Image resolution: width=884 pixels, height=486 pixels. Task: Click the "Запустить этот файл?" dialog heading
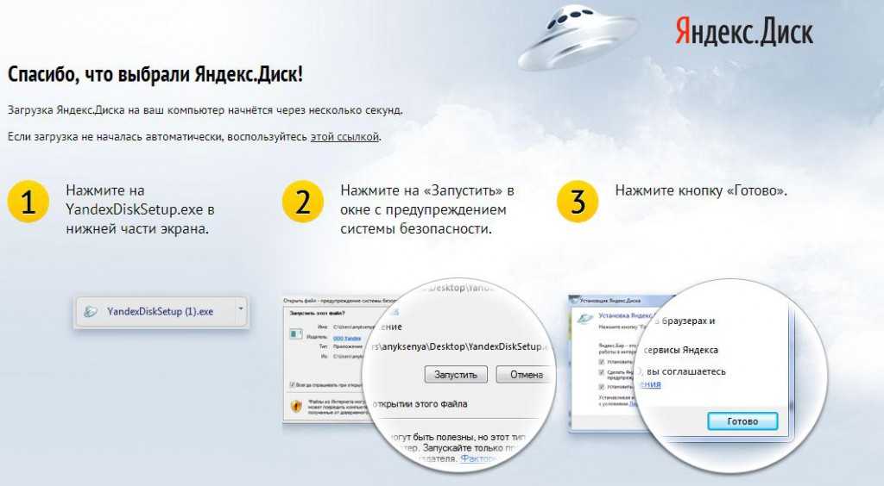[x=317, y=313]
